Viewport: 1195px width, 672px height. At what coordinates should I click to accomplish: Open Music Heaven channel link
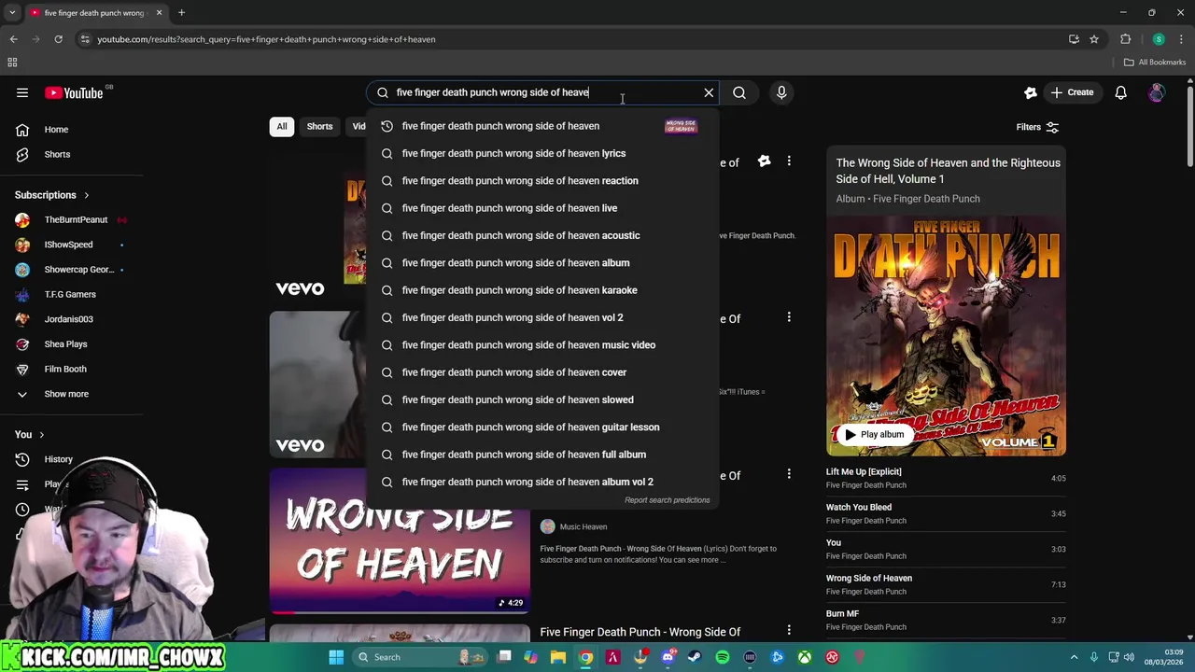pos(583,526)
